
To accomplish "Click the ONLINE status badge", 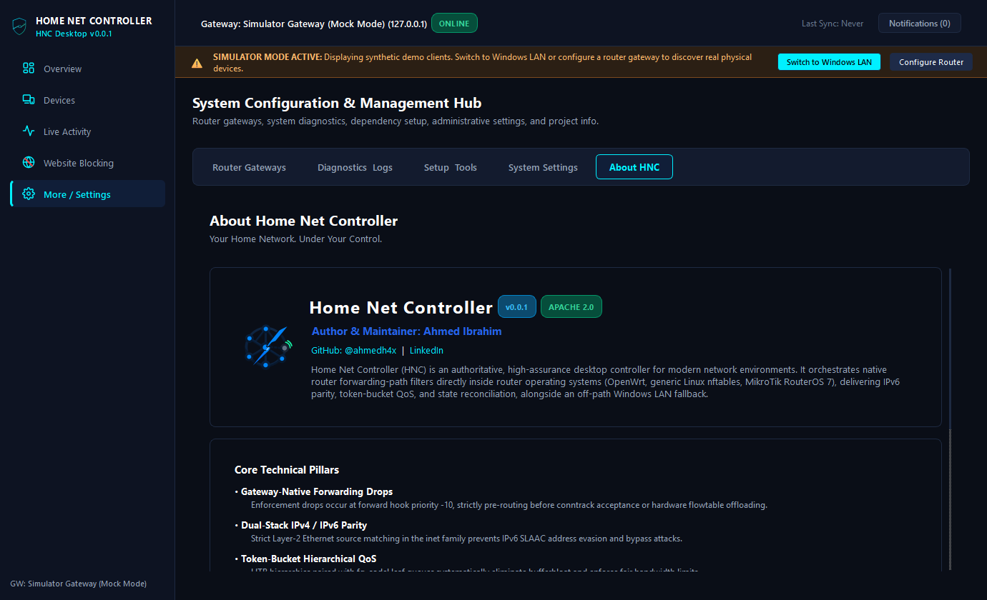I will 454,24.
